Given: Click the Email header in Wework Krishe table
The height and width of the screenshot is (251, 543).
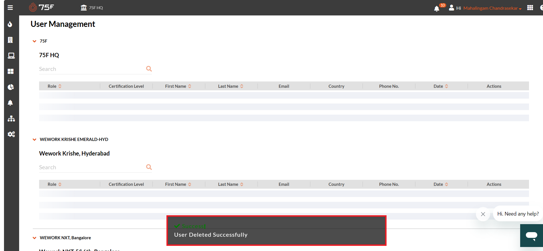Looking at the screenshot, I should (284, 184).
